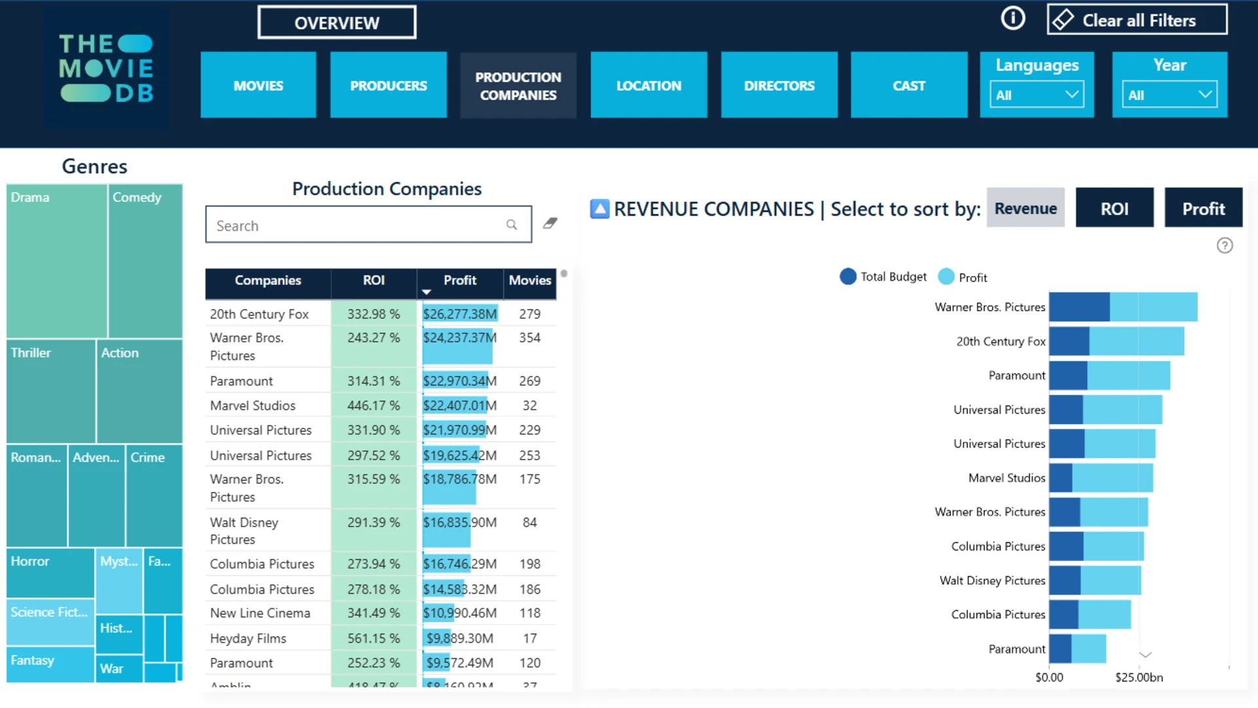Select the Mystery genre tile

[x=119, y=581]
